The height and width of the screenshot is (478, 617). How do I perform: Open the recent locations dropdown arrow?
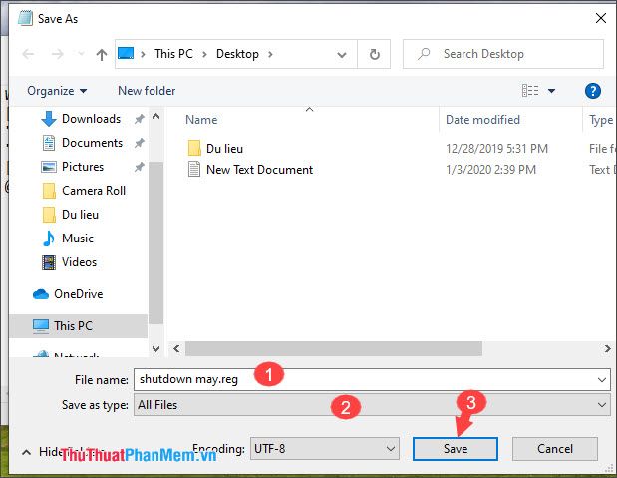tap(81, 54)
